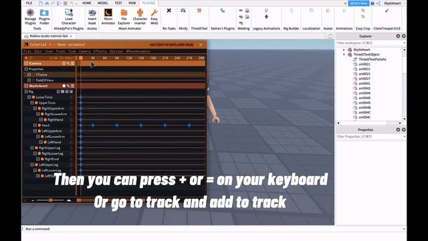Switch to the TEST ribbon tab
Screen dimensions: 428x241
click(x=118, y=3)
